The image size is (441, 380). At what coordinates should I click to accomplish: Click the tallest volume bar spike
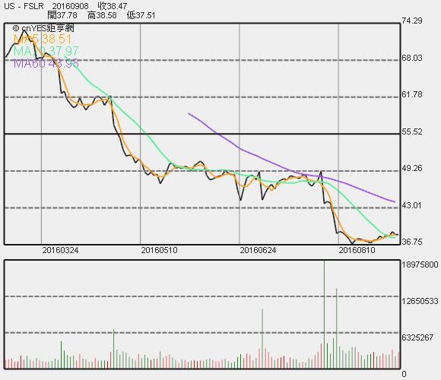pos(324,315)
